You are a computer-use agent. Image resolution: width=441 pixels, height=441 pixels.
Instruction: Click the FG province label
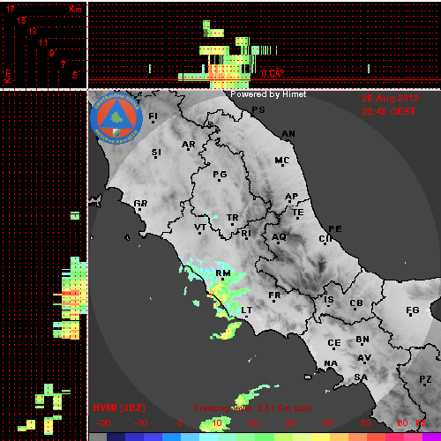[413, 310]
